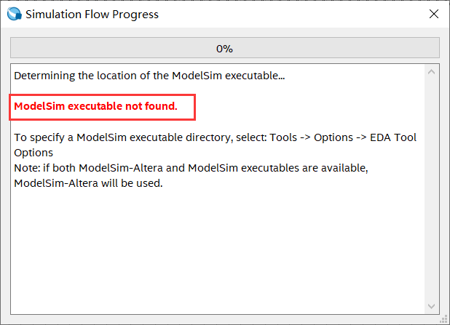
Task: Click the "Simulation Flow Progress" title text
Action: click(x=92, y=14)
